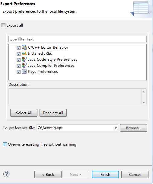Viewport: 153px width, 184px height.
Task: Click the Java Code Style Preferences icon
Action: click(24, 60)
